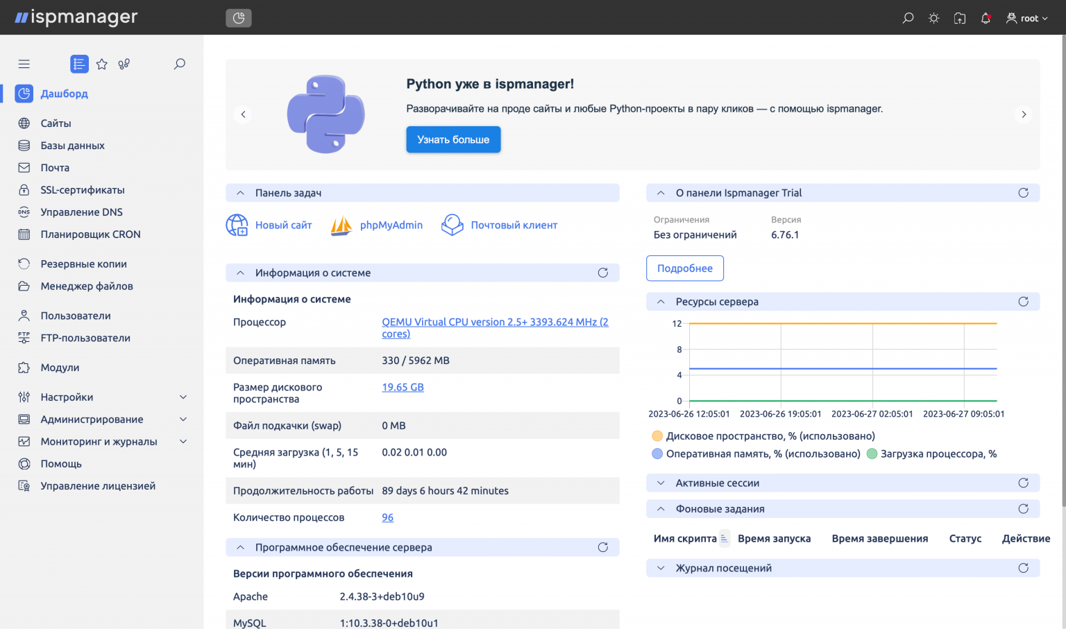Screen dimensions: 1066x629
Task: Select the SSL-сертификаты sidebar icon
Action: pos(24,189)
